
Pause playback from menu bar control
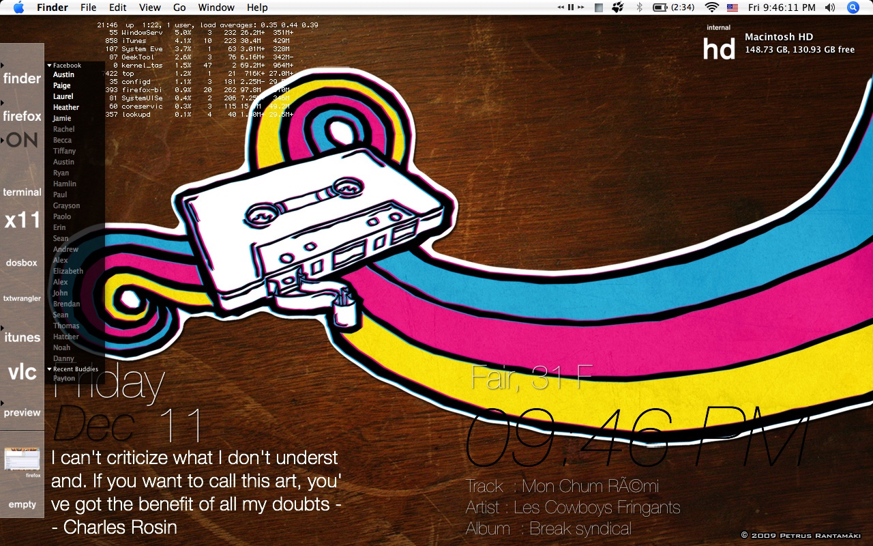pyautogui.click(x=571, y=8)
